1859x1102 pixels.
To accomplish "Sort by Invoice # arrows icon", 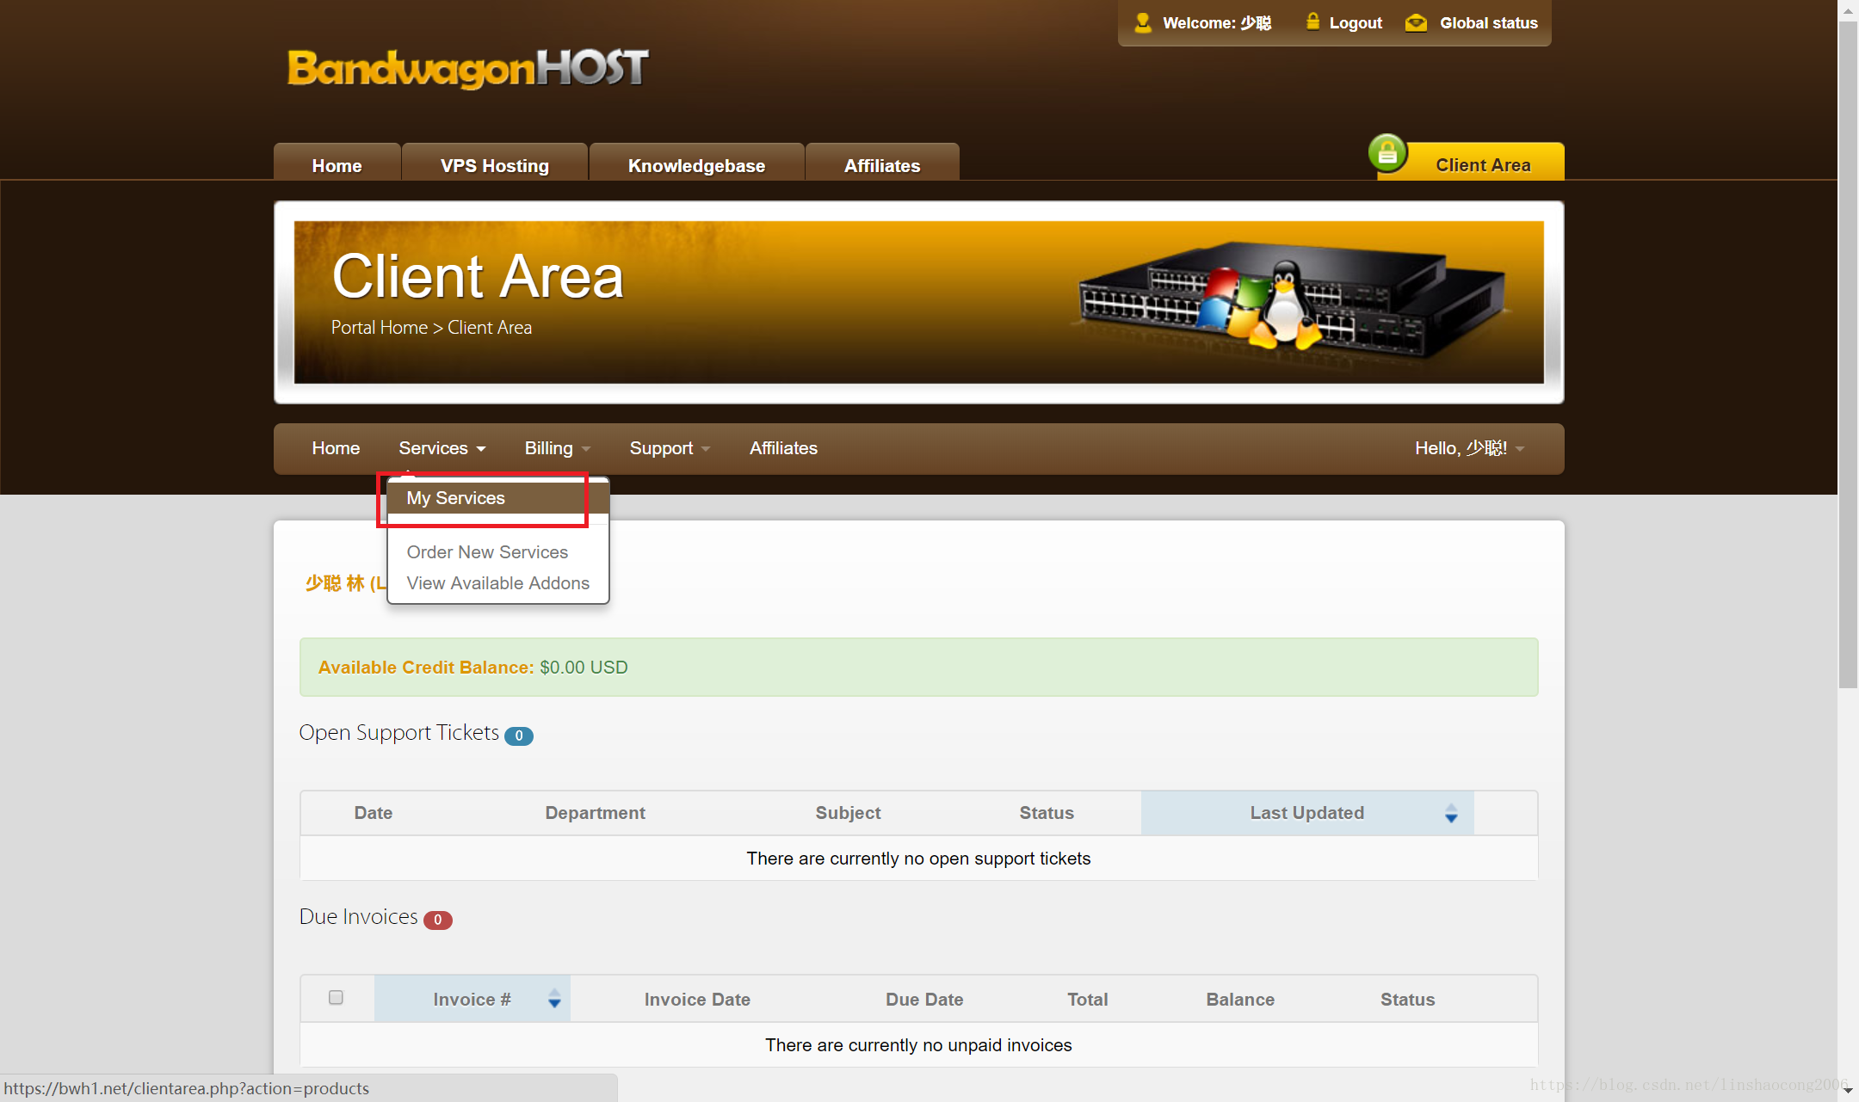I will [554, 999].
